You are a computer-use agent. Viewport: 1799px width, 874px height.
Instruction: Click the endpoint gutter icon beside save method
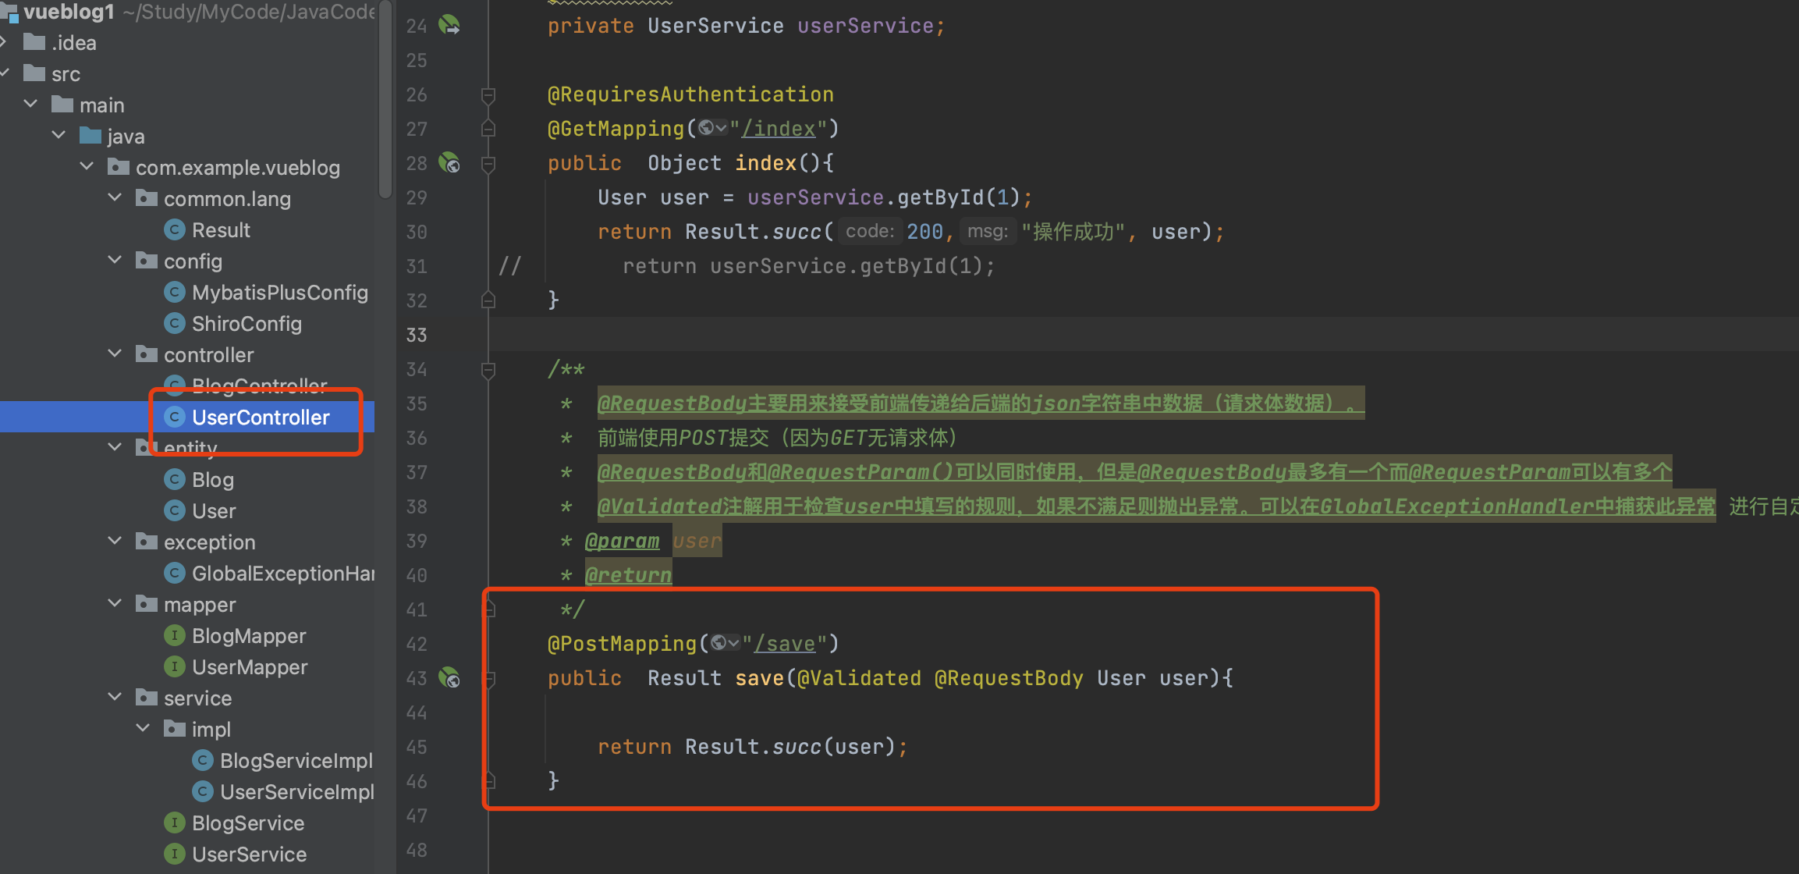(449, 677)
